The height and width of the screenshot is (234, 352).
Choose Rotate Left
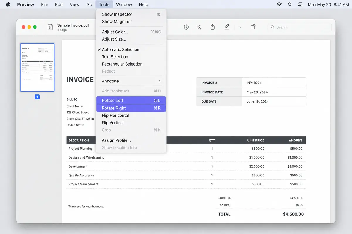click(x=131, y=100)
